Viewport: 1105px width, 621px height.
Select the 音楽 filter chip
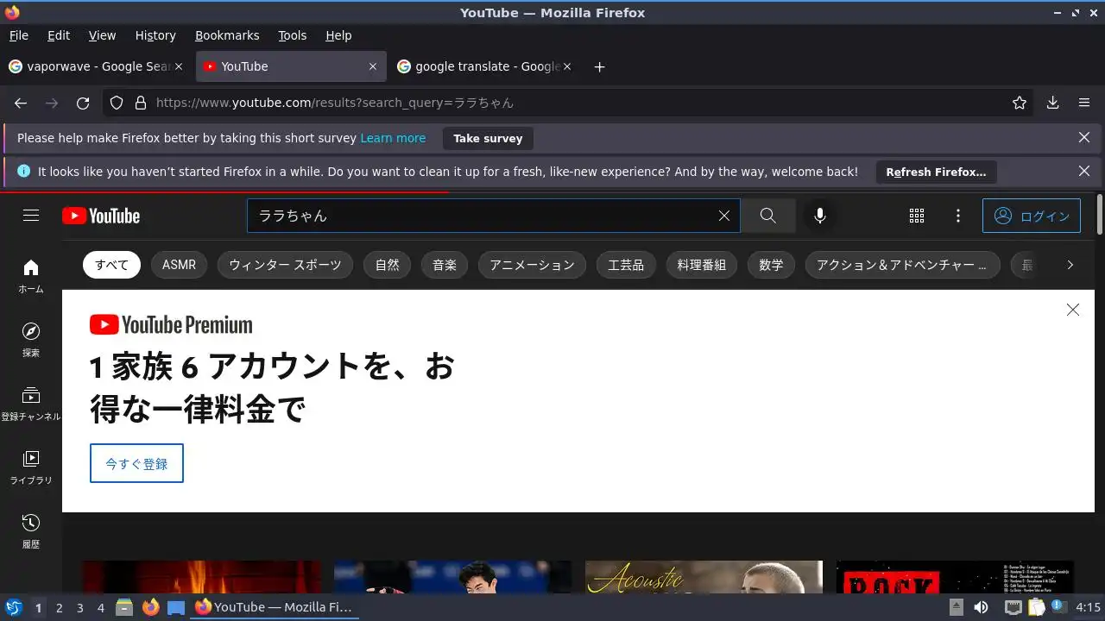click(445, 265)
